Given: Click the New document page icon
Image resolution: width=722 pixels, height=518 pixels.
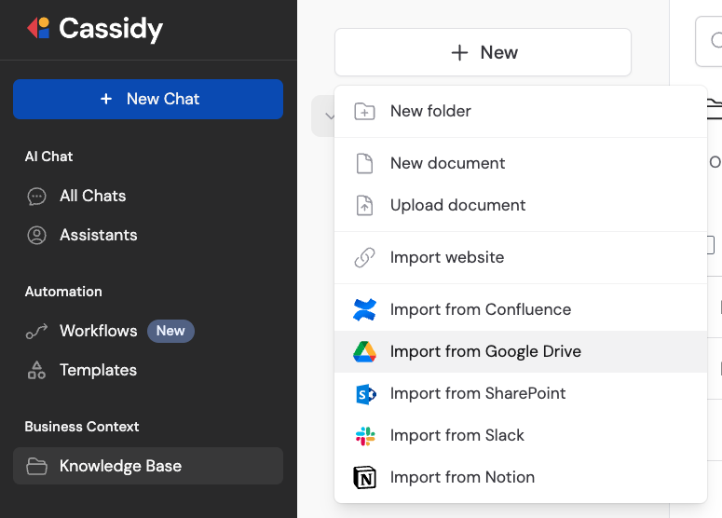Looking at the screenshot, I should click(364, 163).
